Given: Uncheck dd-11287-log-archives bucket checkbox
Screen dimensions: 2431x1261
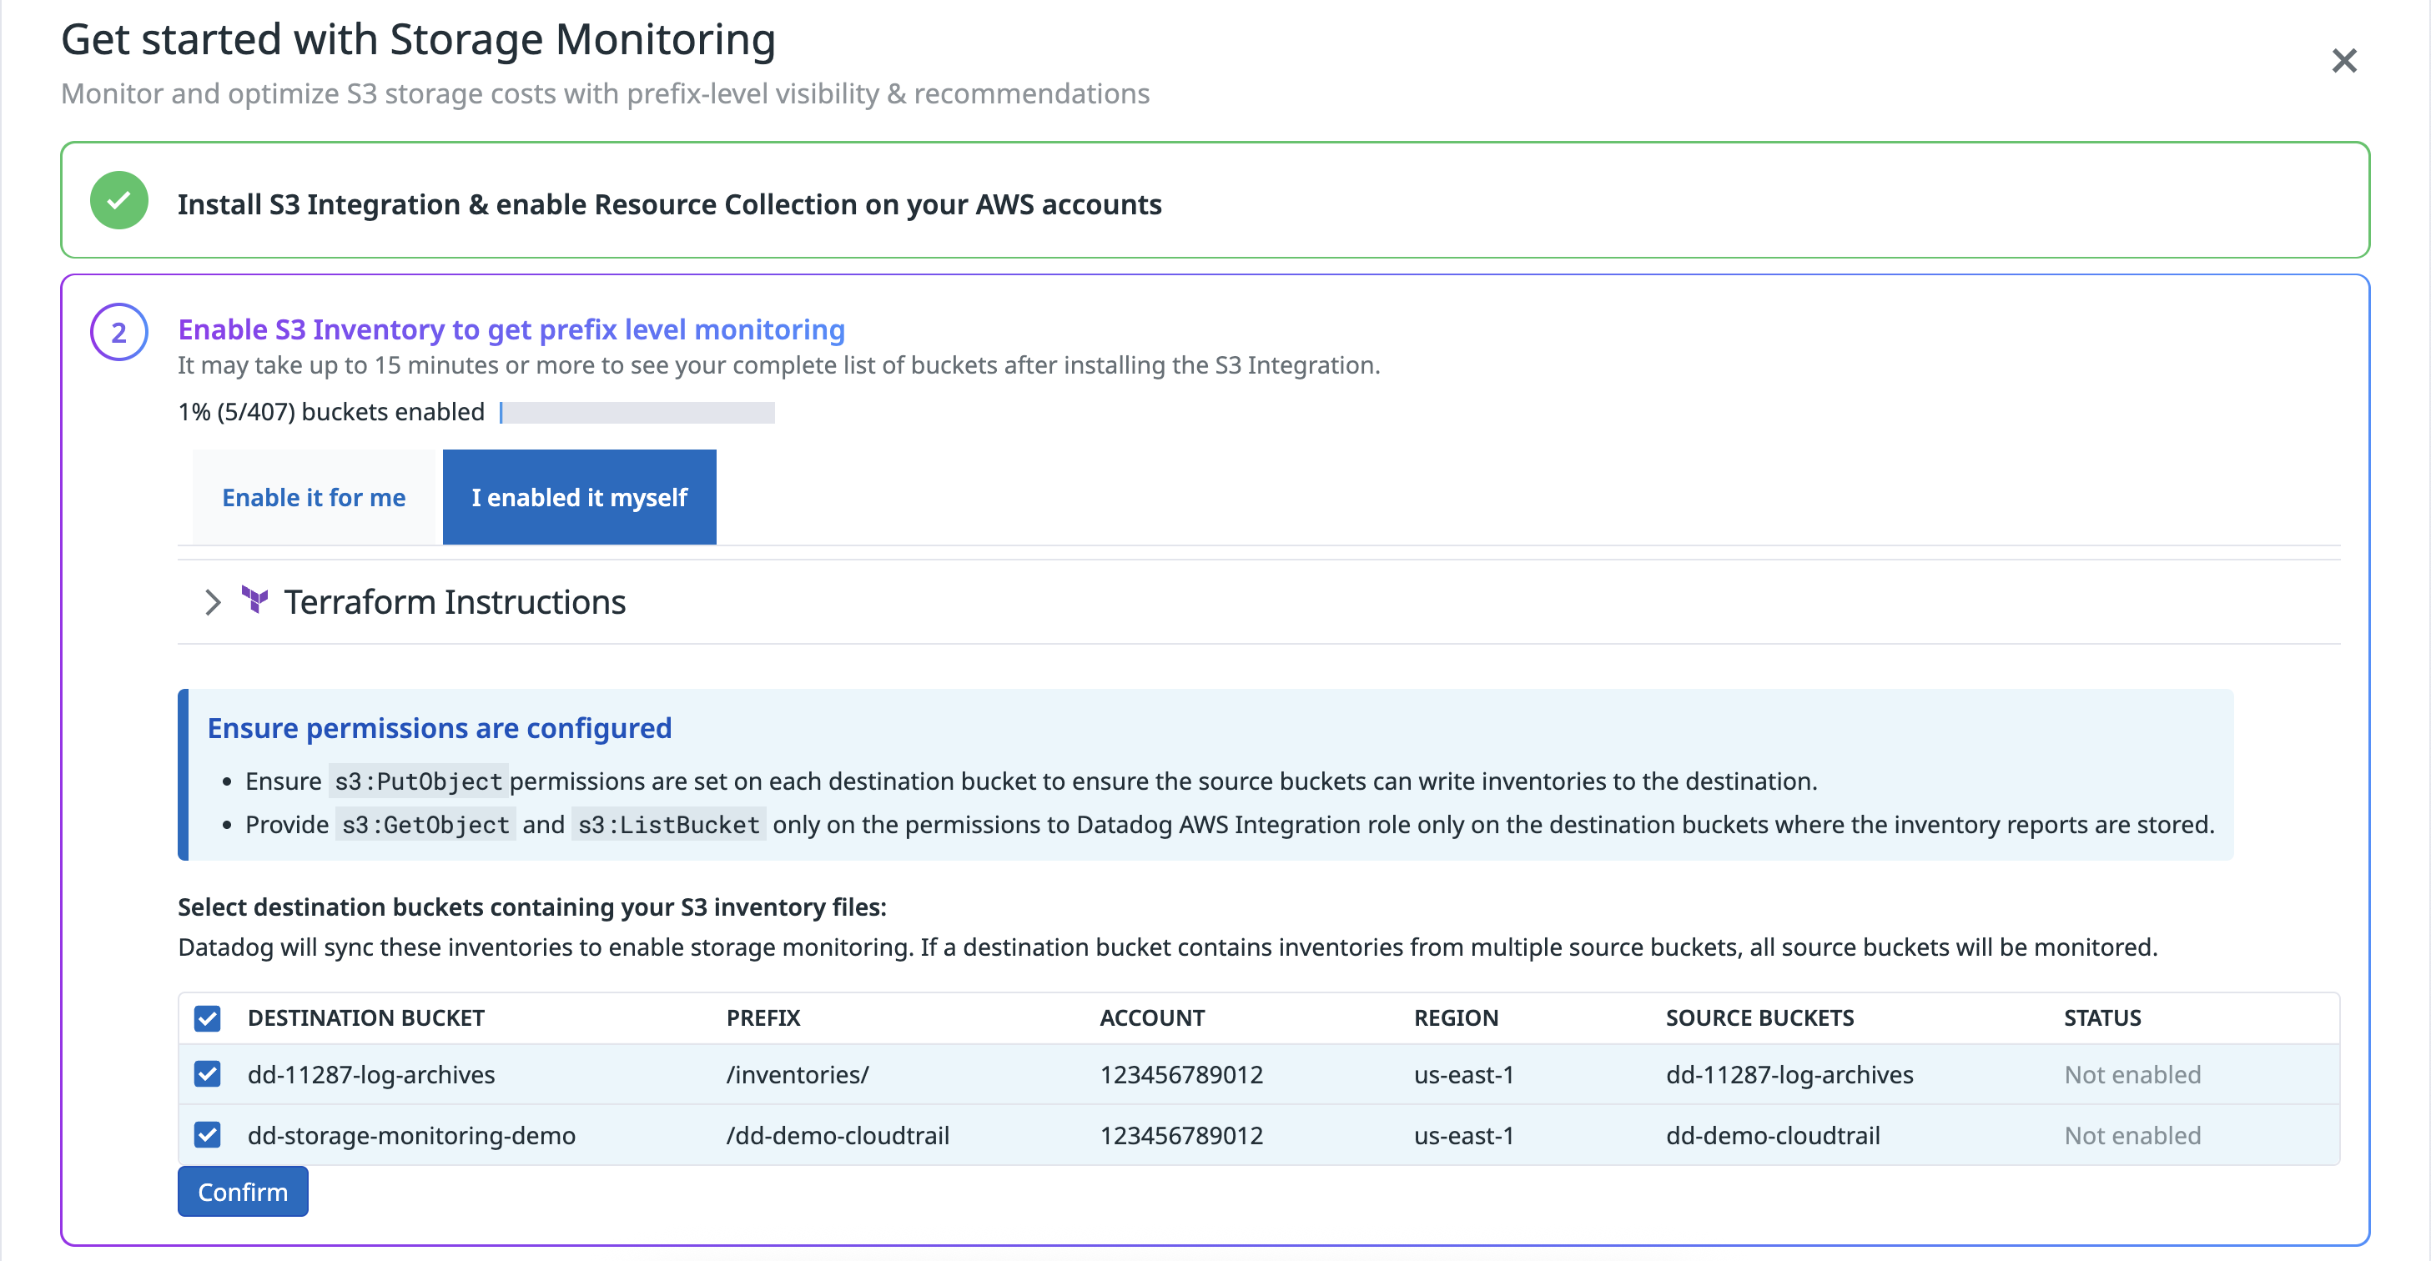Looking at the screenshot, I should click(x=208, y=1074).
